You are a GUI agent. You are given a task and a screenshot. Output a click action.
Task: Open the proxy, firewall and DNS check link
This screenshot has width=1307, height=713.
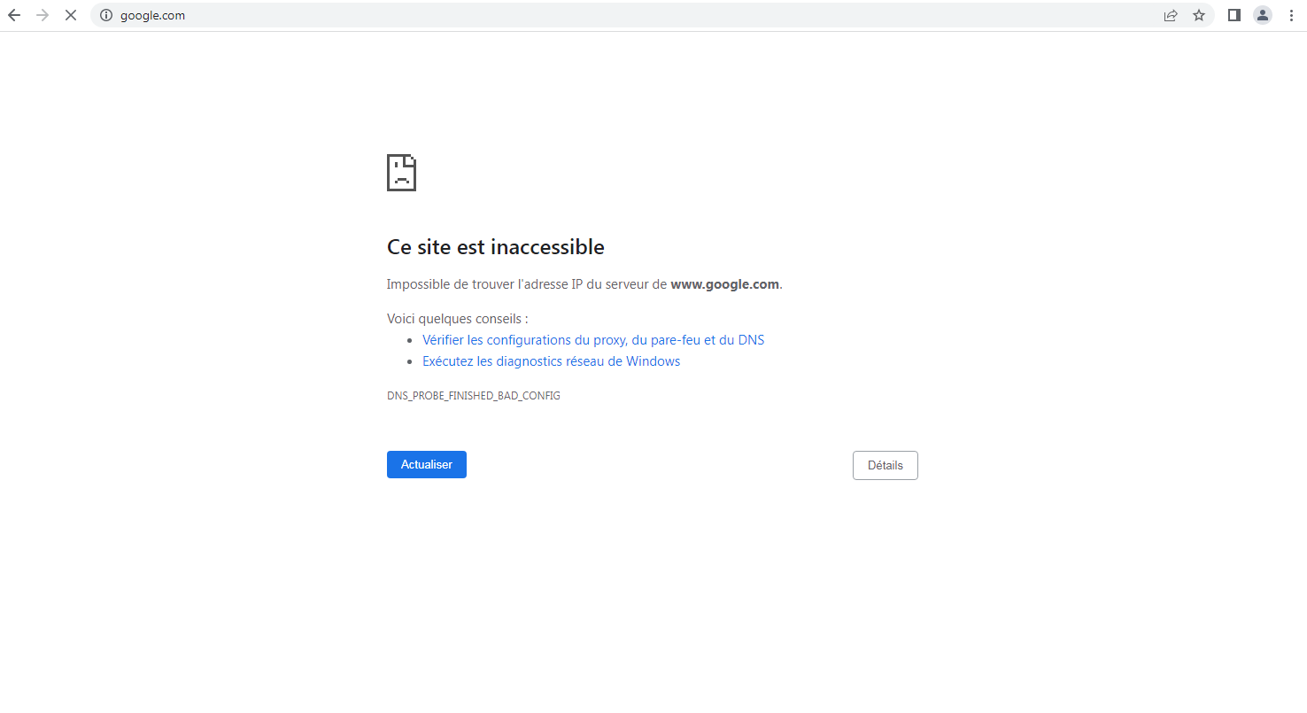(593, 340)
